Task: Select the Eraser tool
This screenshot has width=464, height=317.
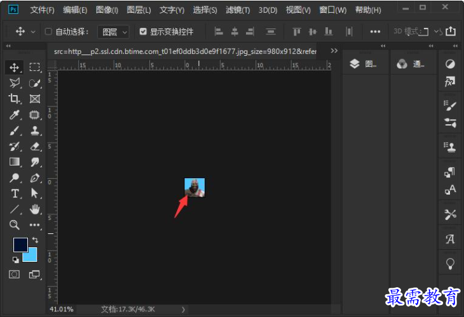Action: pyautogui.click(x=35, y=146)
